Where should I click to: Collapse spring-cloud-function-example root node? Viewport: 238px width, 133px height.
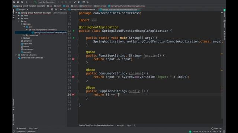(16, 13)
